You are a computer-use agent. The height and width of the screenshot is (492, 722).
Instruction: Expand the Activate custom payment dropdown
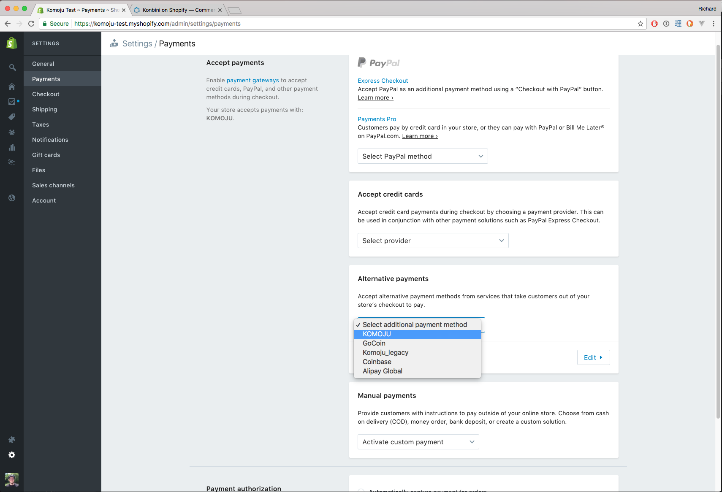(x=418, y=442)
